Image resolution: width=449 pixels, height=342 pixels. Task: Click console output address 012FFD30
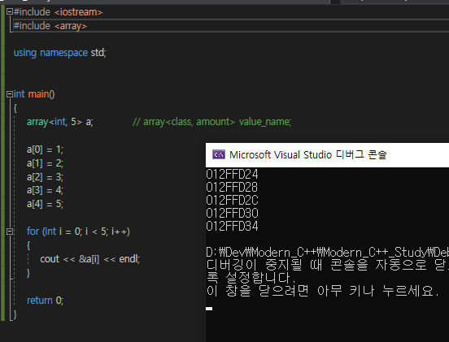232,214
